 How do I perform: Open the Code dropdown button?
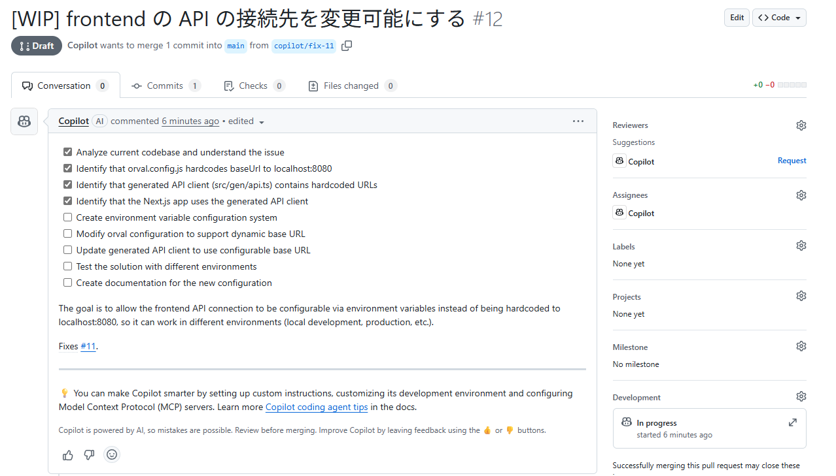pos(779,18)
